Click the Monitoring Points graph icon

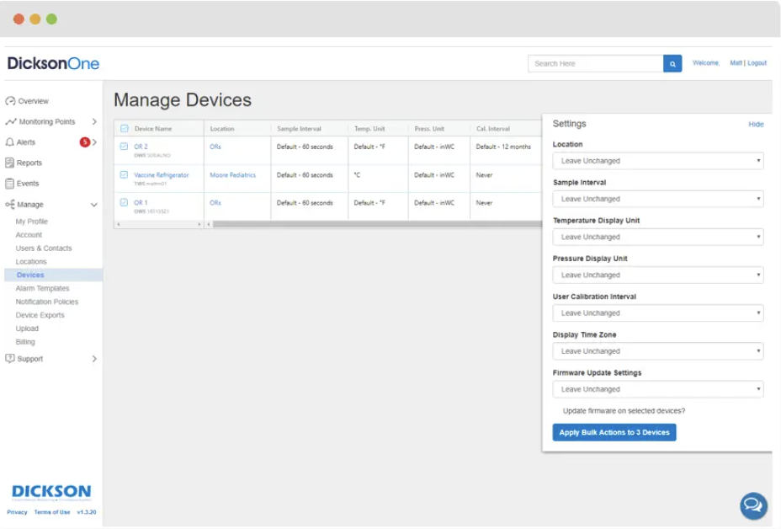[10, 122]
